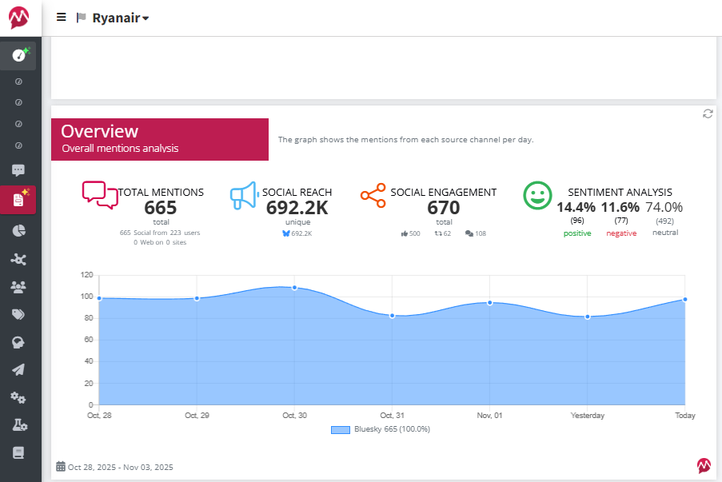The image size is (722, 482).
Task: Click the Total Mentions chat bubbles icon
Action: 100,195
